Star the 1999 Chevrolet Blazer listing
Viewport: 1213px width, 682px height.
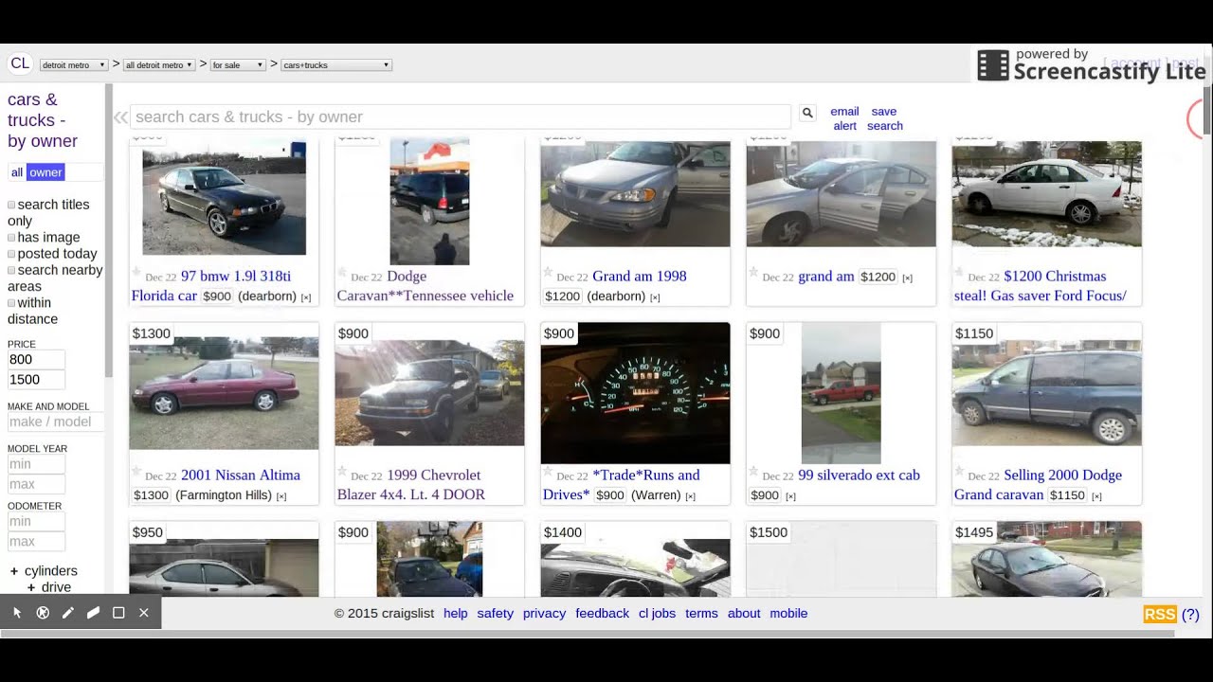tap(342, 472)
